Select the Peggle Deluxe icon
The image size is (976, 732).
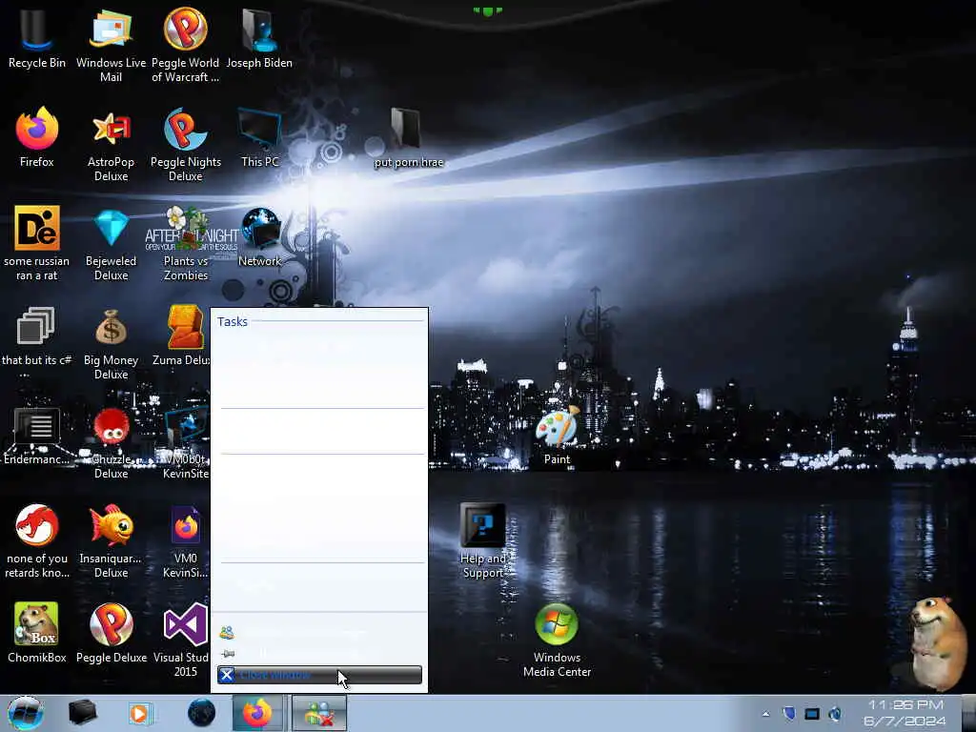click(111, 633)
